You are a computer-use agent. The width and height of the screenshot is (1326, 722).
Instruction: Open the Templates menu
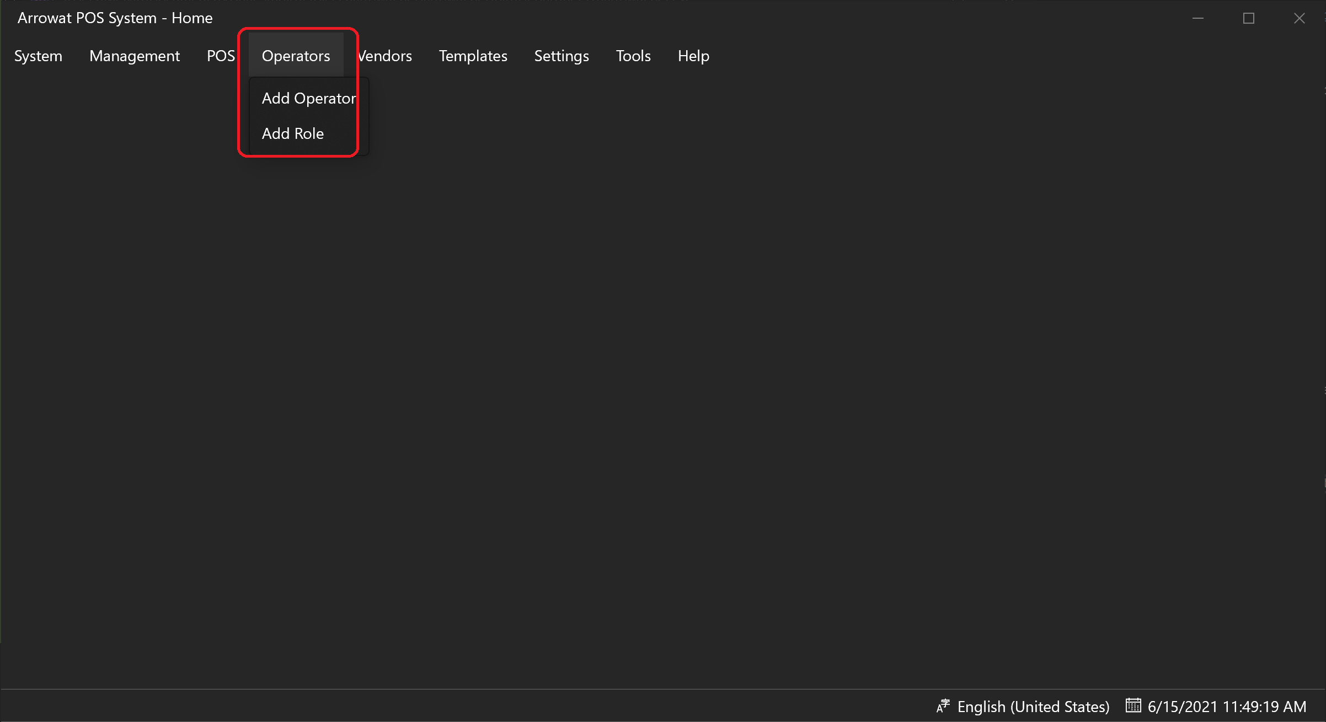click(x=473, y=56)
